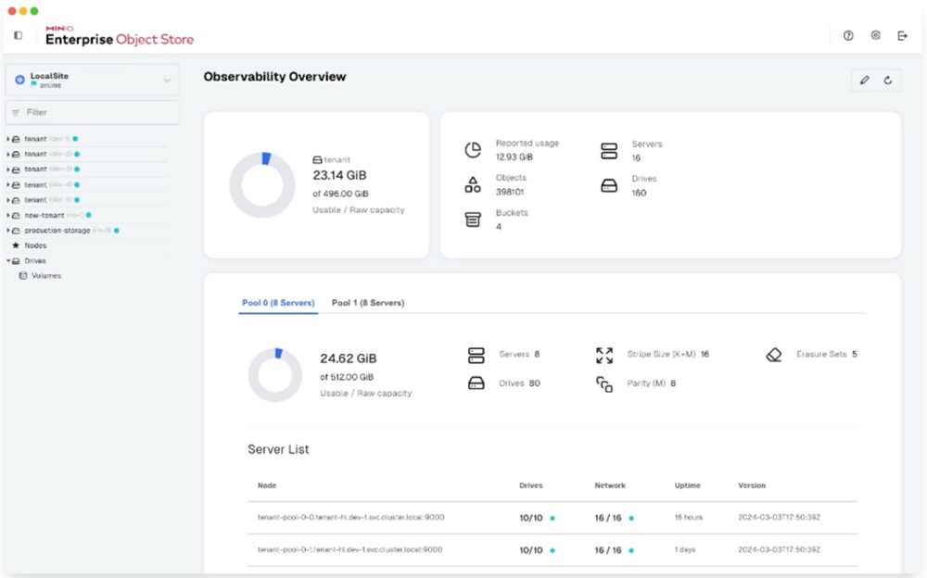Click the '24.62 GiB' Pool 0 capacity value
Screen dimensions: 927x578
coord(349,358)
